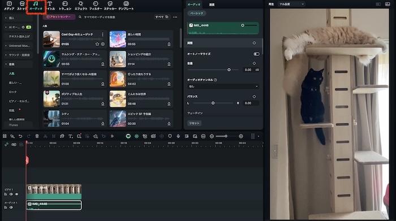
Task: Toggle the オートノーマライズ switch
Action: pyautogui.click(x=256, y=54)
